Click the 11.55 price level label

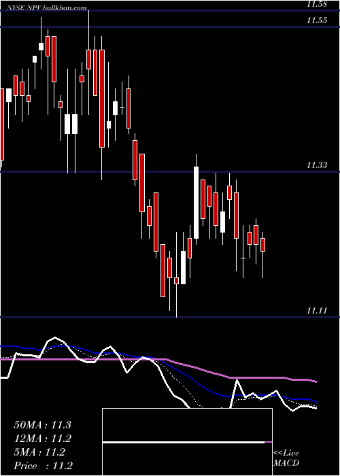coord(317,20)
